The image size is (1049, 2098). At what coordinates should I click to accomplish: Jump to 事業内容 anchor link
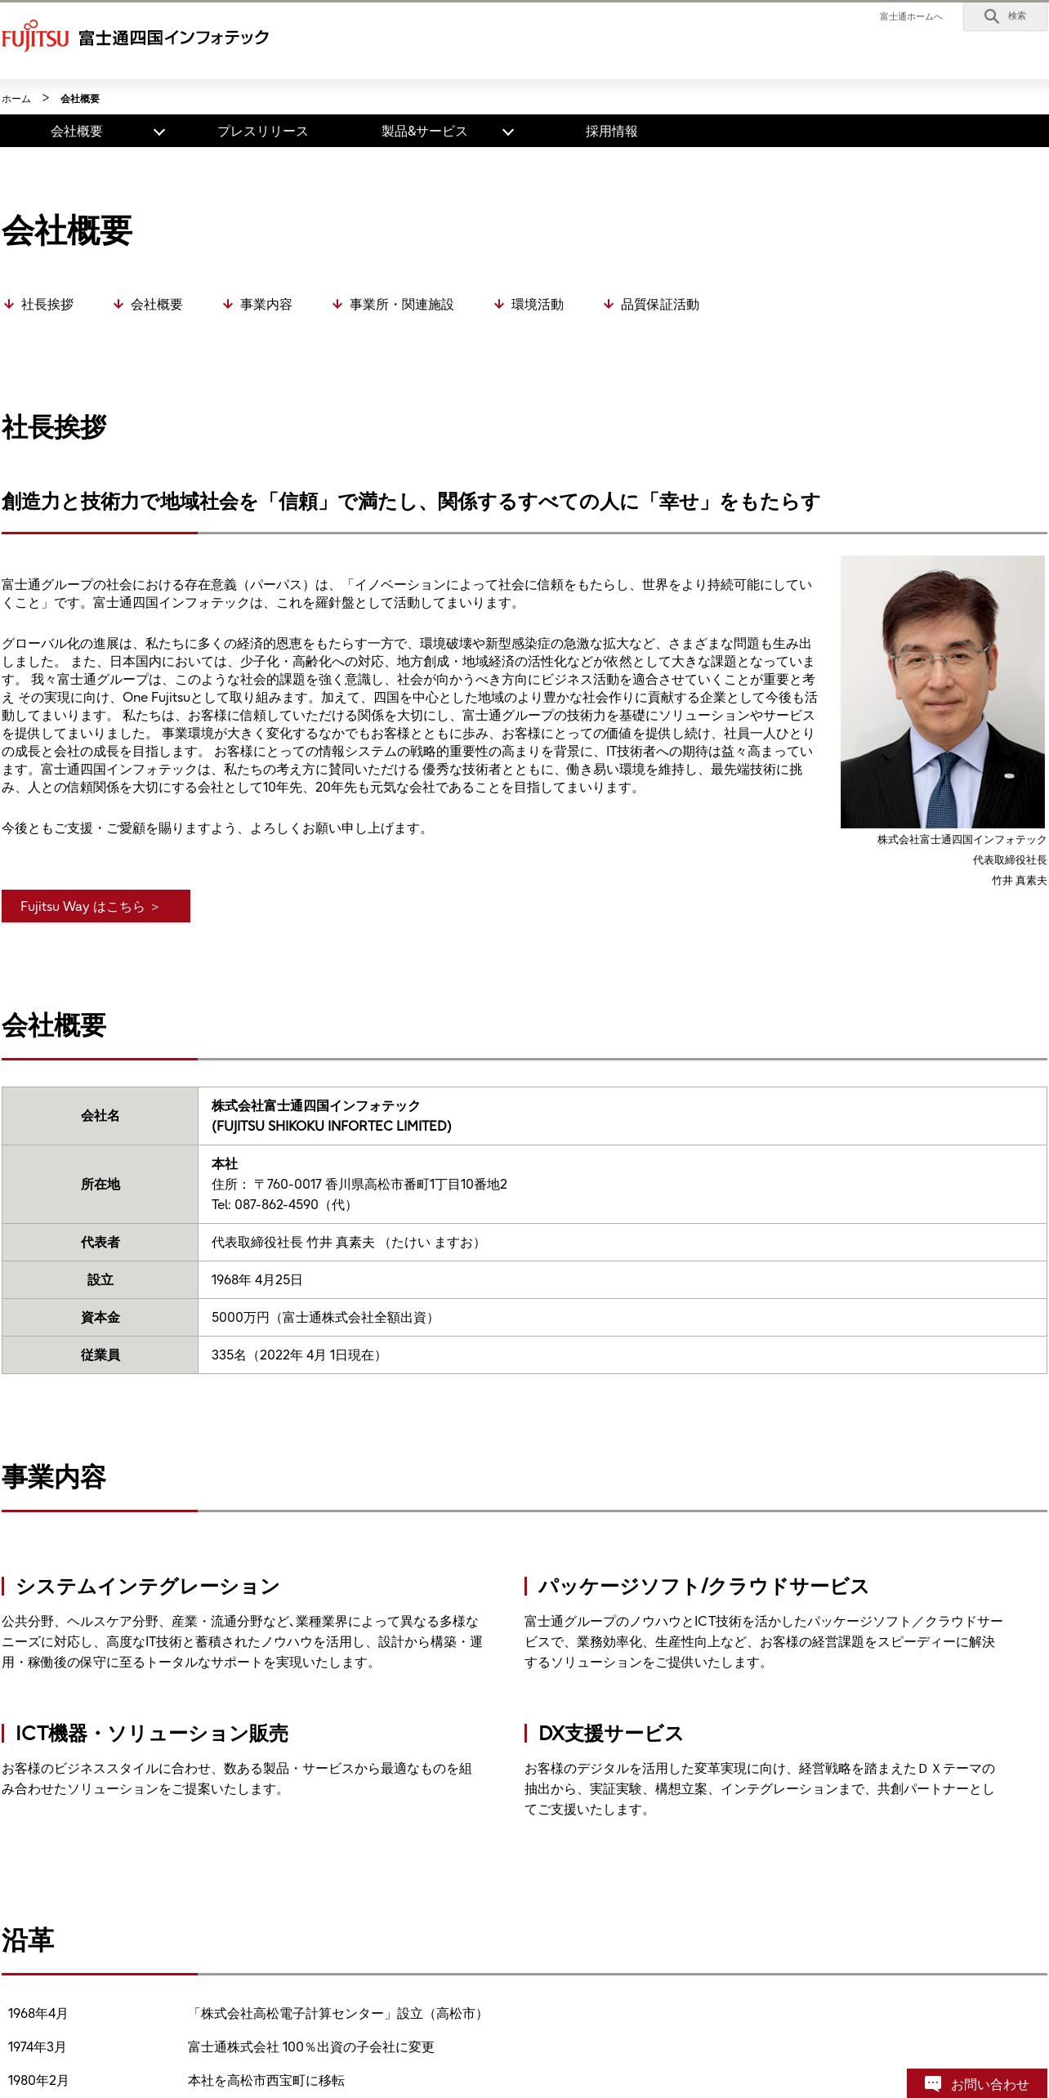coord(266,304)
